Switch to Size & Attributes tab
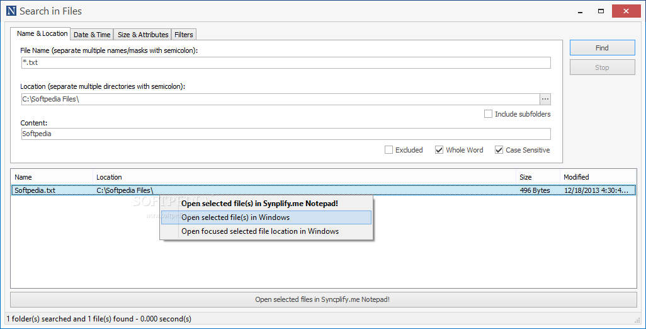Image resolution: width=646 pixels, height=329 pixels. coord(143,35)
